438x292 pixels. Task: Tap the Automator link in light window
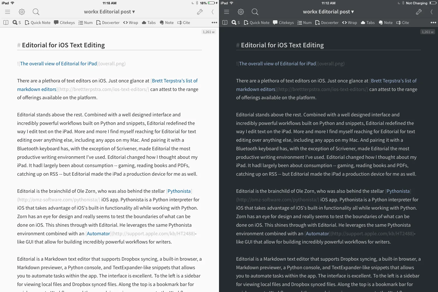98,234
